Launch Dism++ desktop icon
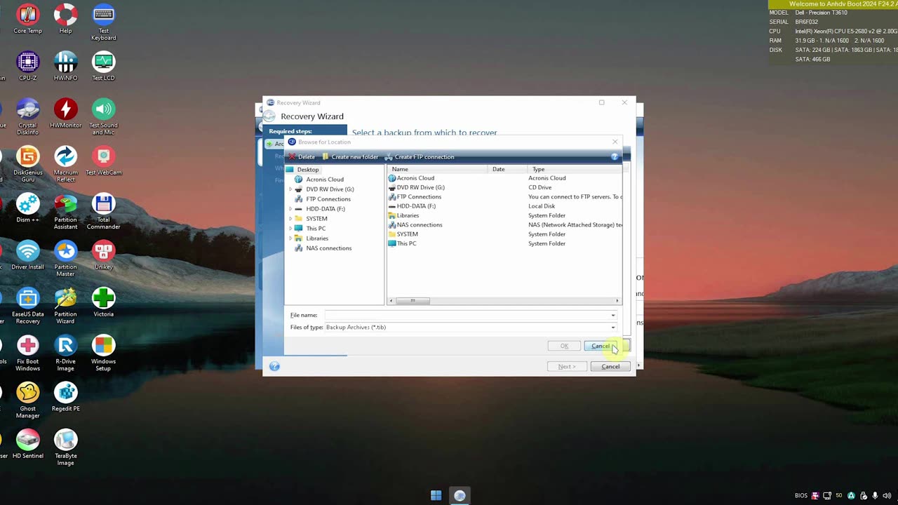This screenshot has width=898, height=505. tap(27, 208)
